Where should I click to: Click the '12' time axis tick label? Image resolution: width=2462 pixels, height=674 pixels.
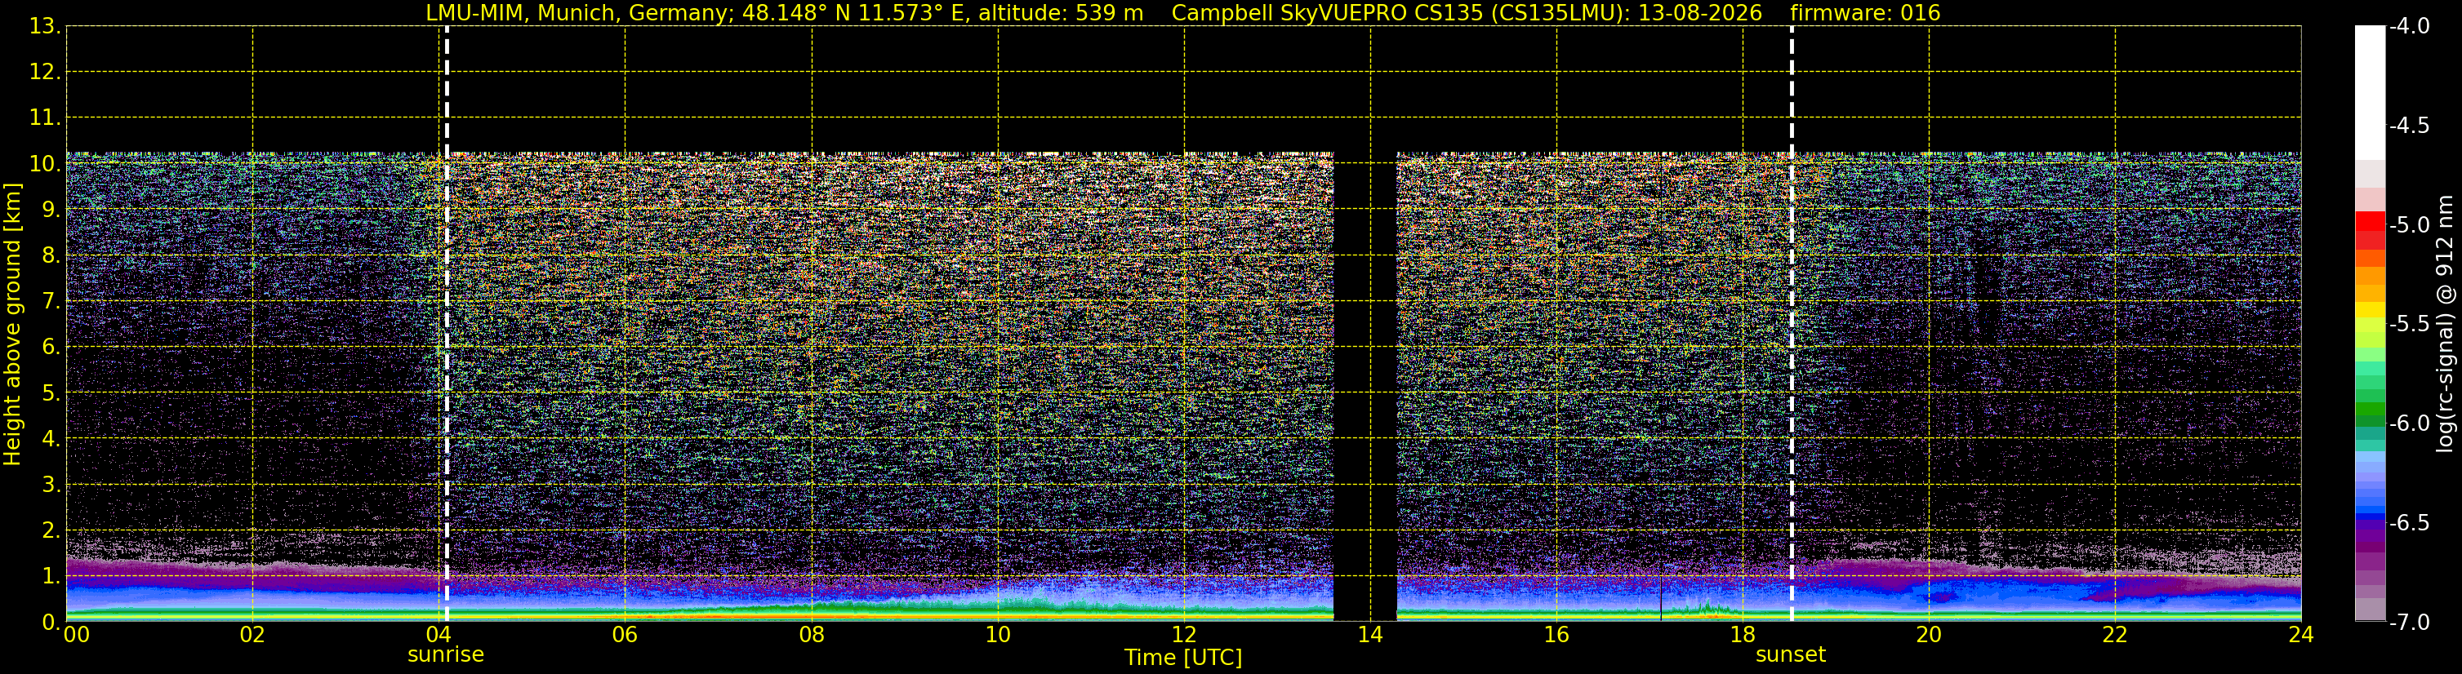[1184, 635]
